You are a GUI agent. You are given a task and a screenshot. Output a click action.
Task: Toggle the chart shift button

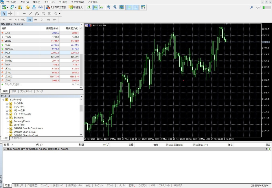[x=135, y=7]
